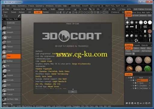The height and width of the screenshot is (109, 154).
Task: Choose the Smooth tool in Surface Tools
Action: coord(11,33)
